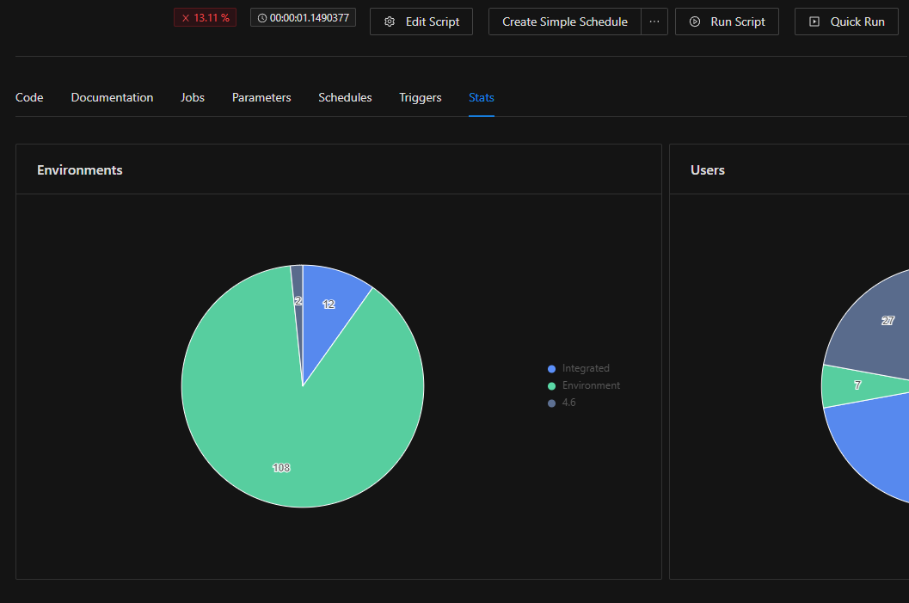Screen dimensions: 909x603
Task: Go to the Jobs tab
Action: coord(193,97)
